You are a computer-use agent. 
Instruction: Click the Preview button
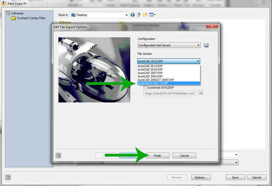coord(177,177)
